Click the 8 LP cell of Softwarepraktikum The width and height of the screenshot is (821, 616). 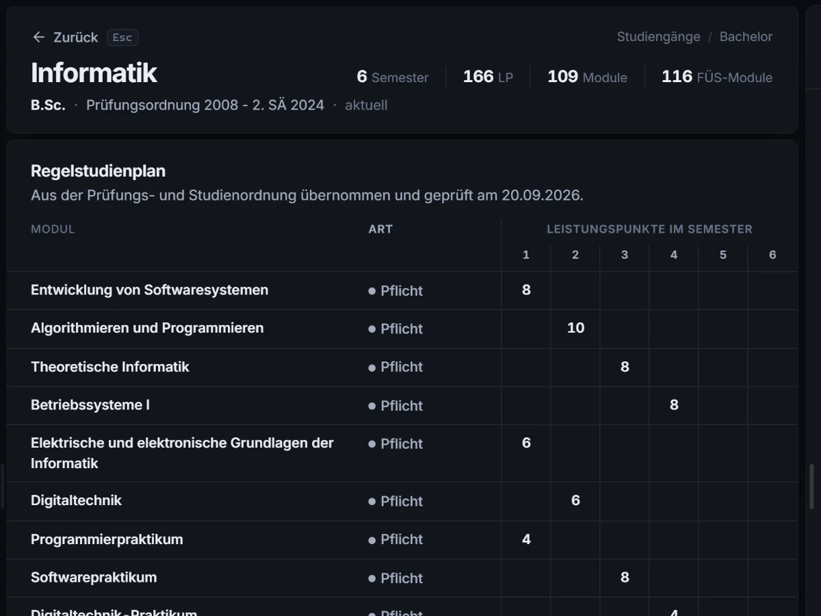(x=625, y=578)
